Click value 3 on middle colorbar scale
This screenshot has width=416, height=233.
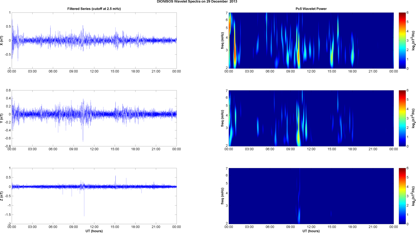coord(408,118)
